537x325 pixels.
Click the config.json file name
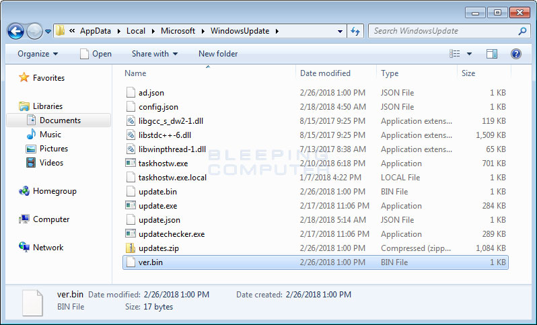tap(158, 107)
